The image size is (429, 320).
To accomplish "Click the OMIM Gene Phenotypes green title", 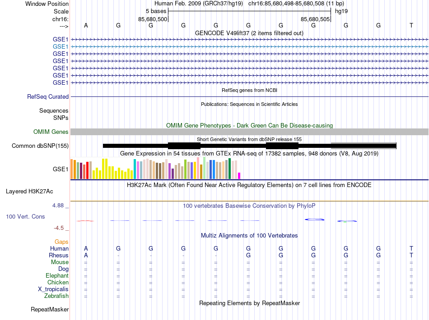I will click(250, 126).
